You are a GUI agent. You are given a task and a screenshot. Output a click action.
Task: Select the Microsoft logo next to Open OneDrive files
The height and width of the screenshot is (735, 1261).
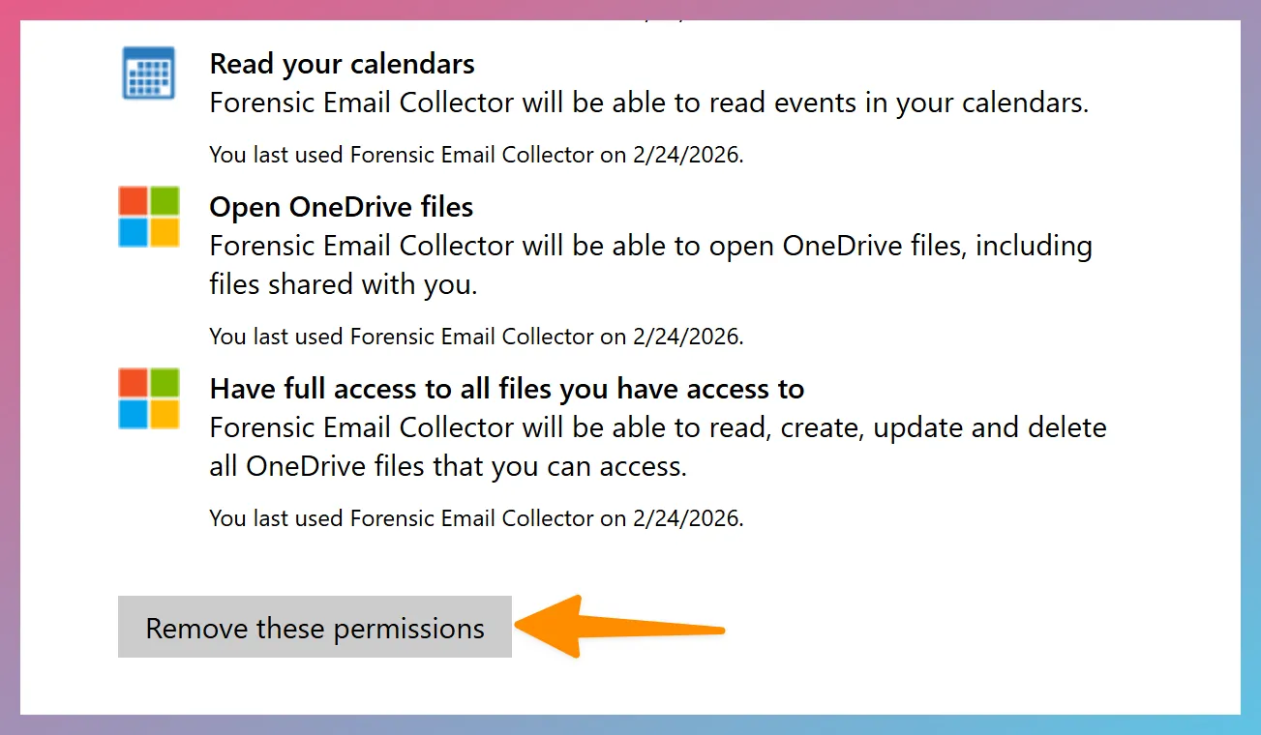(148, 216)
